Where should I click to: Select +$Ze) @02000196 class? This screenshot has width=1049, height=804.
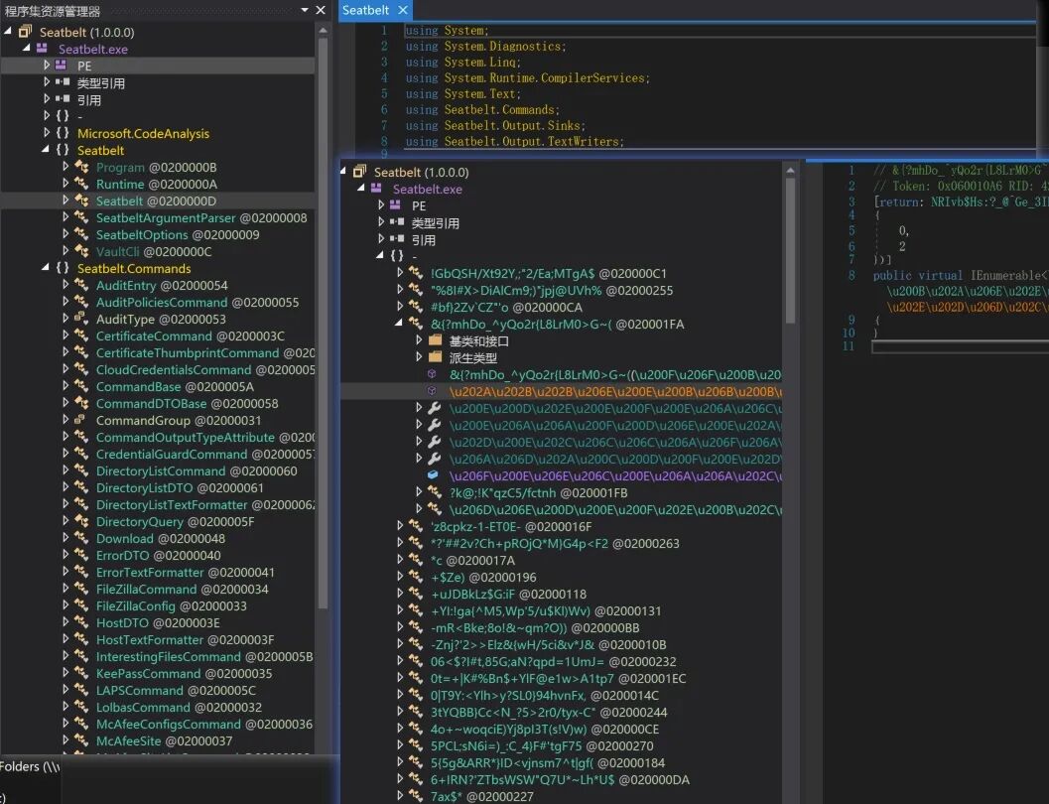click(x=483, y=578)
